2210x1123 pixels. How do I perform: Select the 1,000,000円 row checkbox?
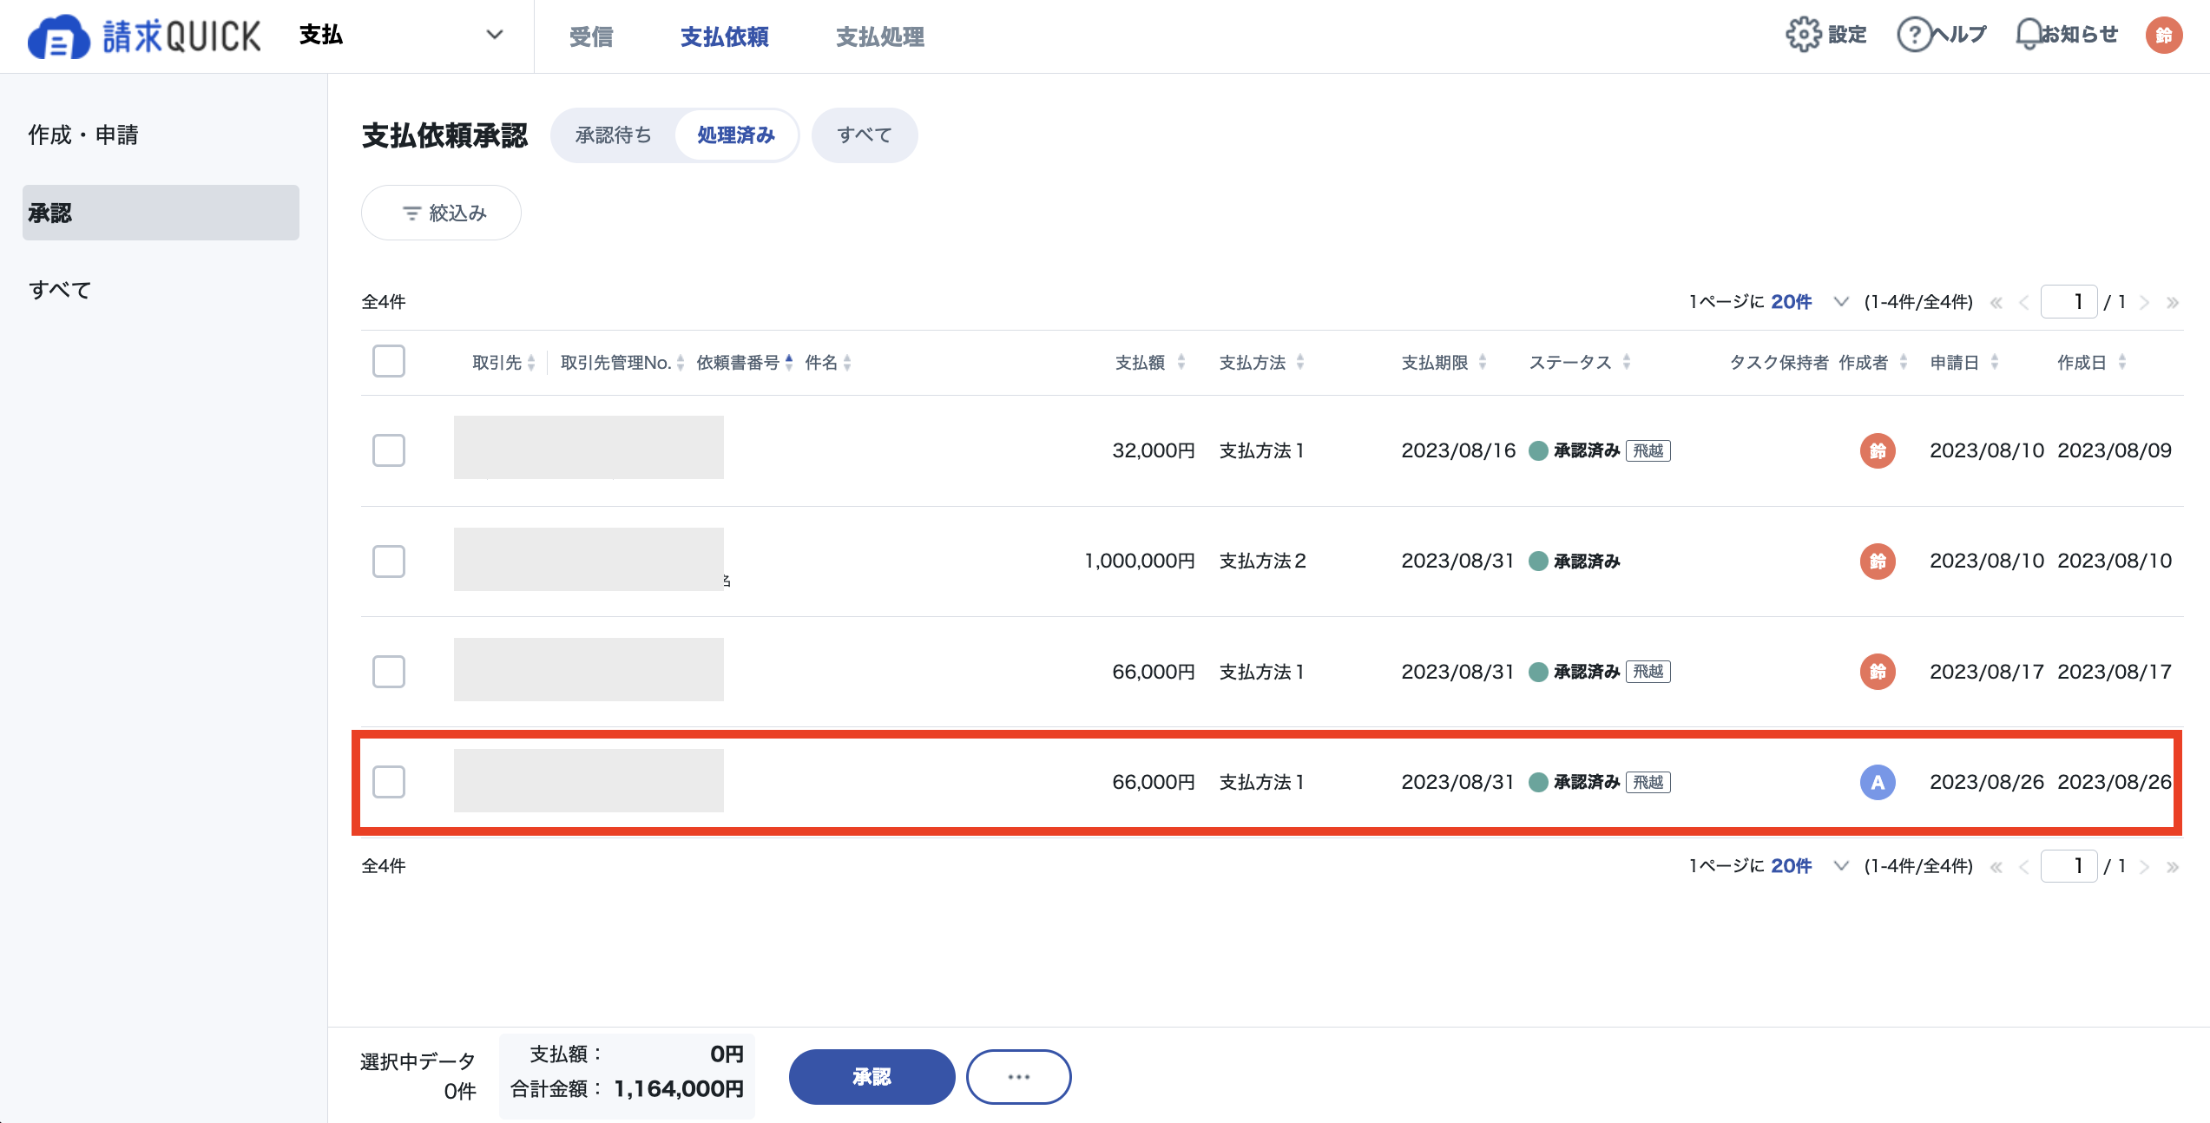coord(389,561)
